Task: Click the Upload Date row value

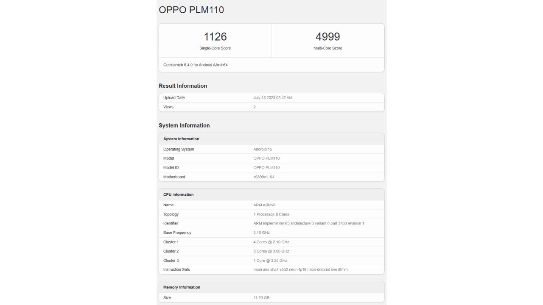Action: click(x=273, y=98)
